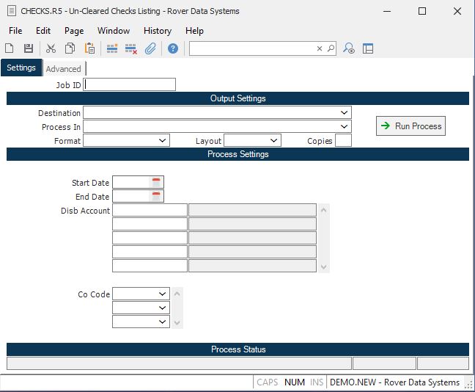
Task: Click the New document icon
Action: click(10, 48)
